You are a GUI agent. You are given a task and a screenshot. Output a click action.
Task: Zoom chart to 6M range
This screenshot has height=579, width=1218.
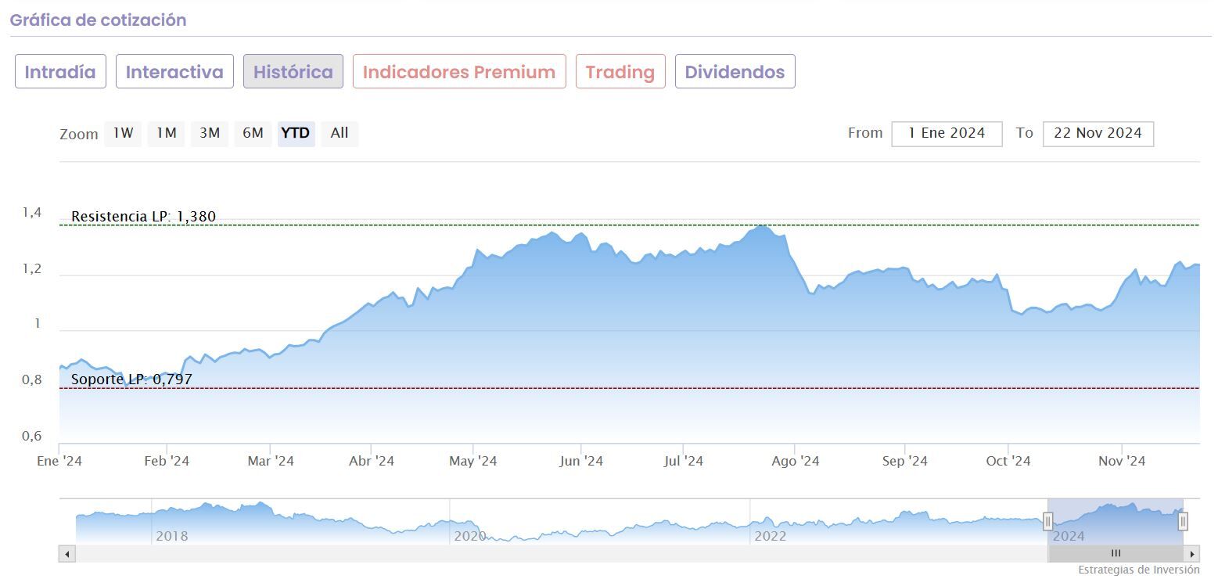point(253,133)
